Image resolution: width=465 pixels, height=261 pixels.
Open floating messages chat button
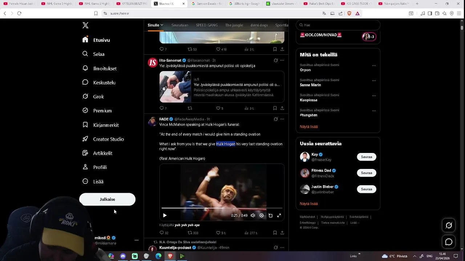point(449,242)
